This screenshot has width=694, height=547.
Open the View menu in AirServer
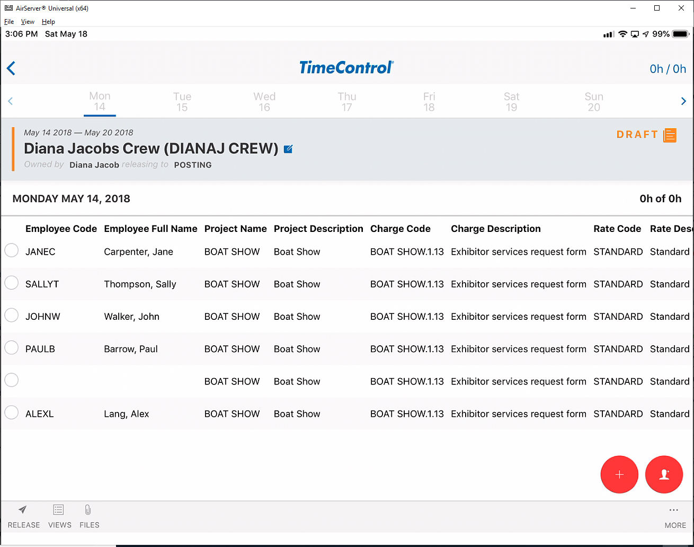(28, 22)
